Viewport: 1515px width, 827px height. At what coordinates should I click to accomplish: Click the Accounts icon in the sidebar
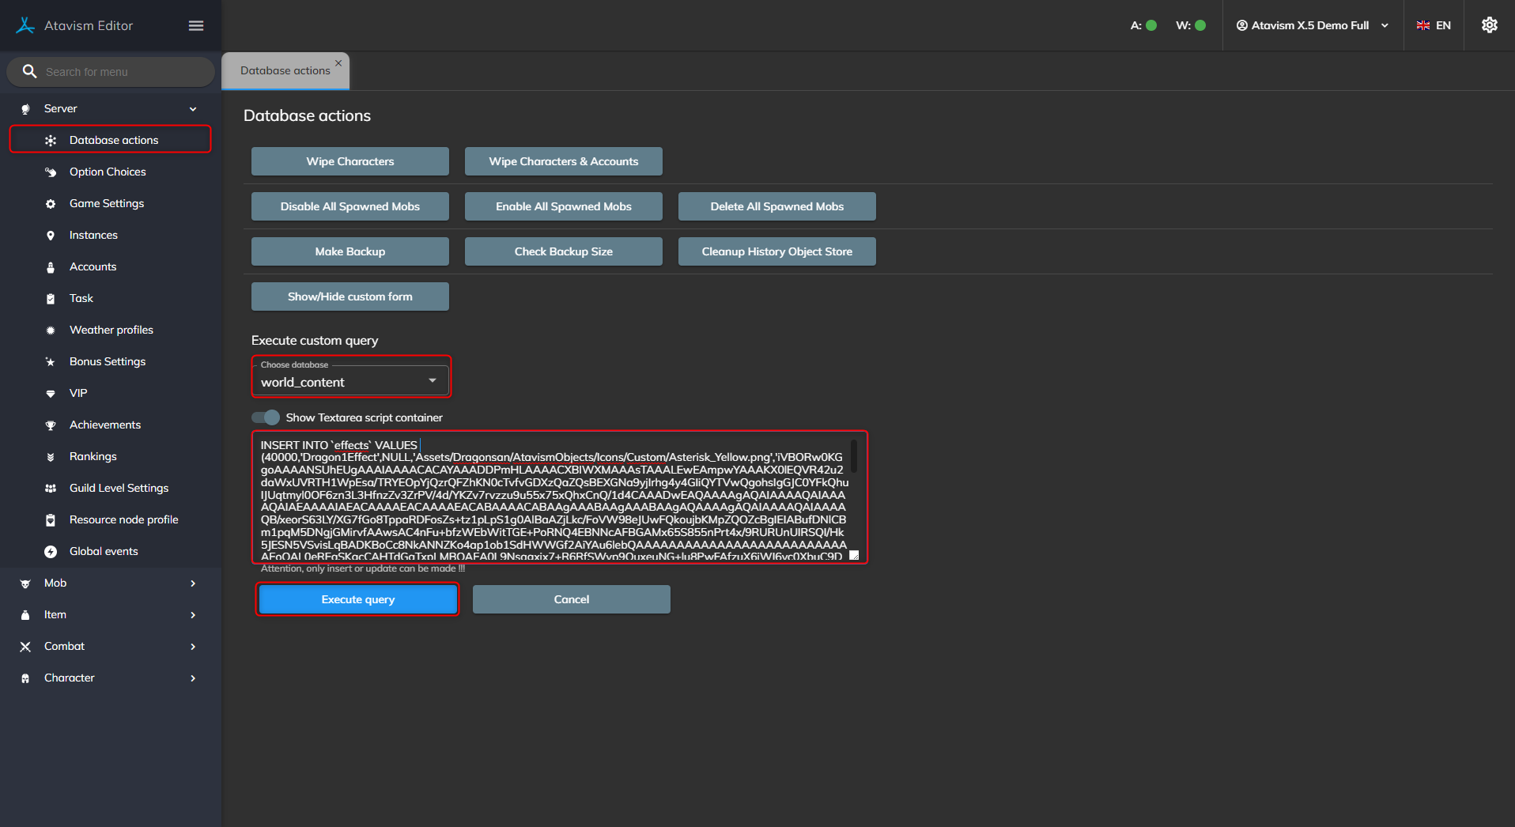click(x=51, y=267)
